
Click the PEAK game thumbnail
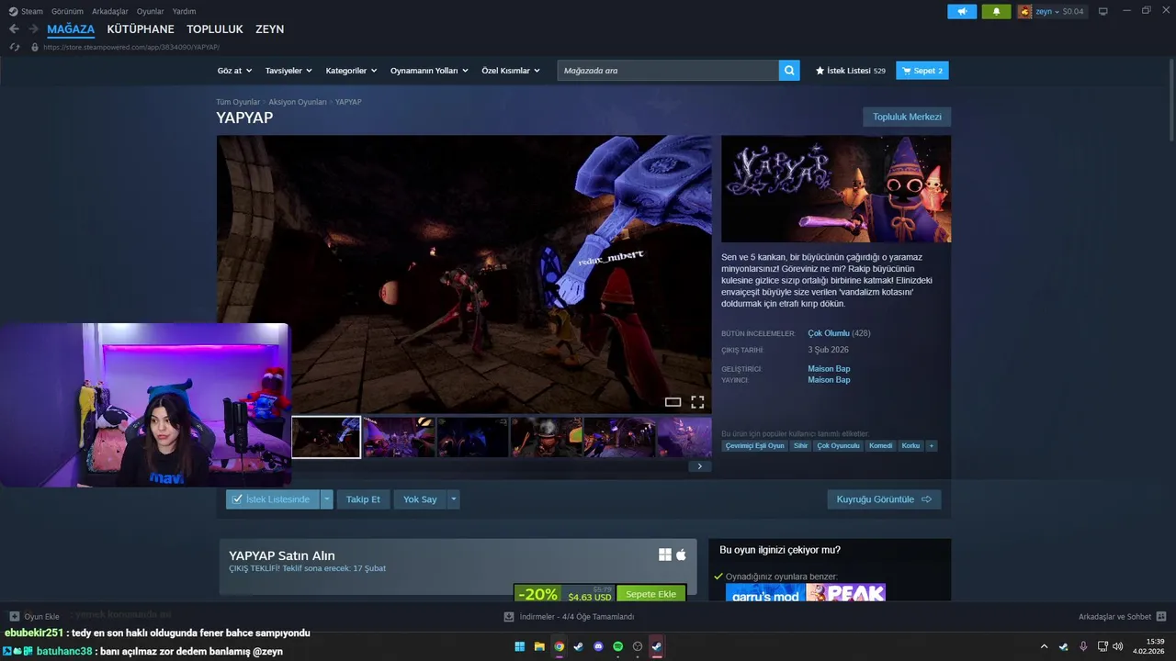tap(845, 593)
